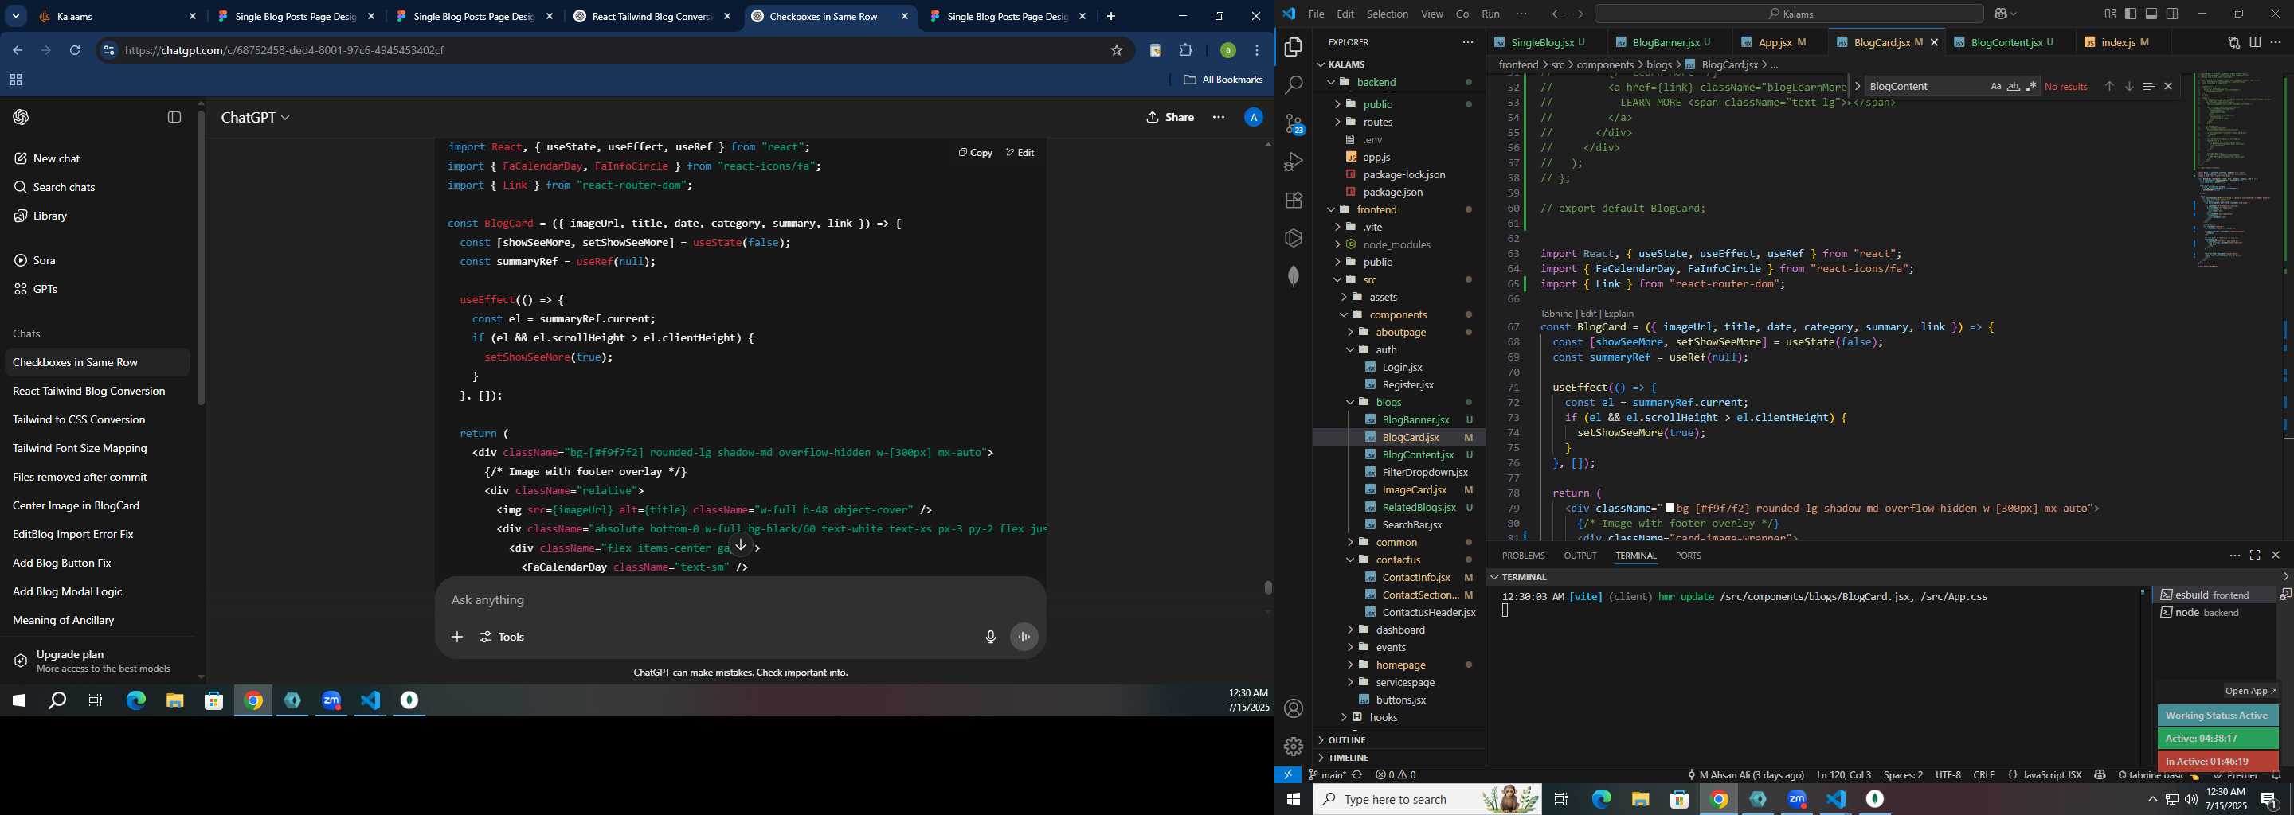Toggle Match Whole Word in find widget
This screenshot has height=815, width=2294.
(2014, 86)
